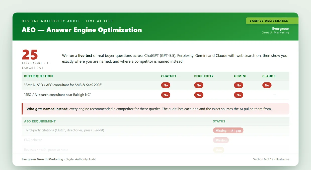Click Growth Marketing text under Evergreen
311x170 pixels.
coord(275,33)
